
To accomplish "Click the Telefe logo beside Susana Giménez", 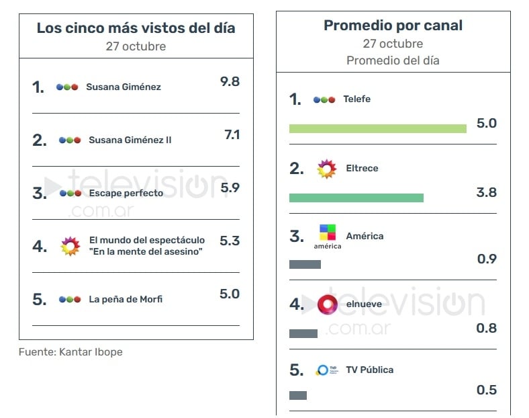I will tap(67, 87).
